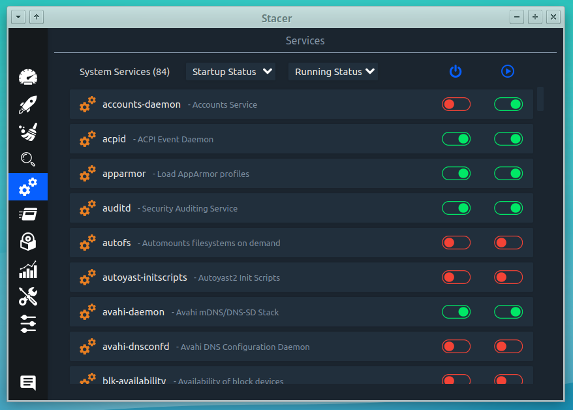The image size is (573, 410).
Task: Open Startup Apps rocket icon
Action: 28,104
